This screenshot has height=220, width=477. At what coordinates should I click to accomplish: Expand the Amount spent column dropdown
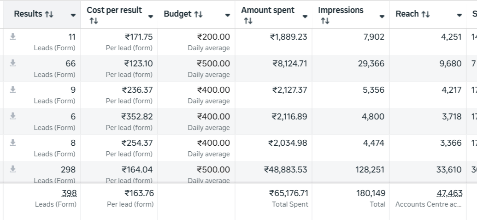click(305, 16)
